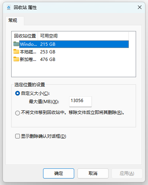This screenshot has height=185, width=148.
Task: Click the 可用空间 column header
Action: (x=83, y=36)
